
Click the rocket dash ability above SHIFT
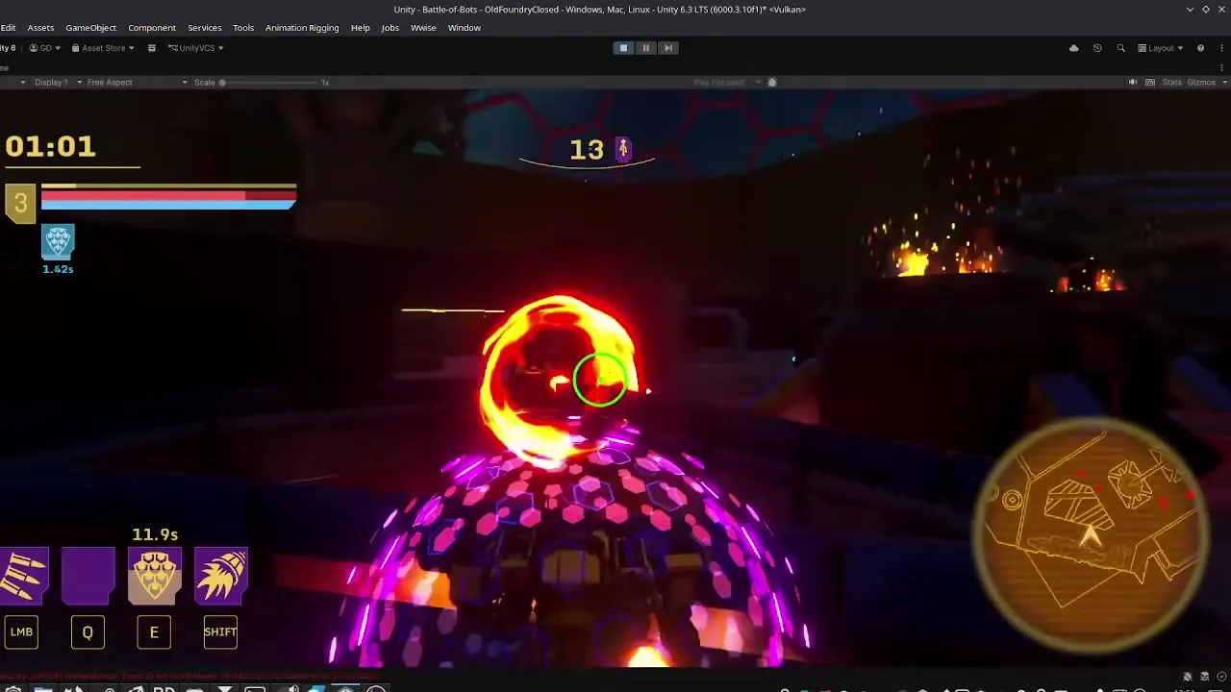coord(220,577)
